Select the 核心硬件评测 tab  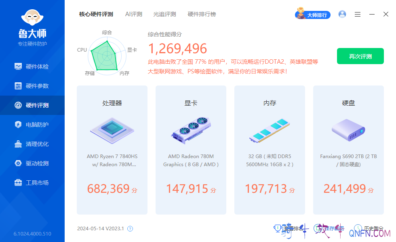click(96, 14)
